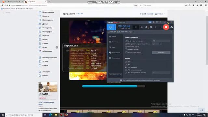Image resolution: width=208 pixels, height=117 pixels.
Task: Click the Bandicam webcam overlay icon
Action: coord(136,27)
